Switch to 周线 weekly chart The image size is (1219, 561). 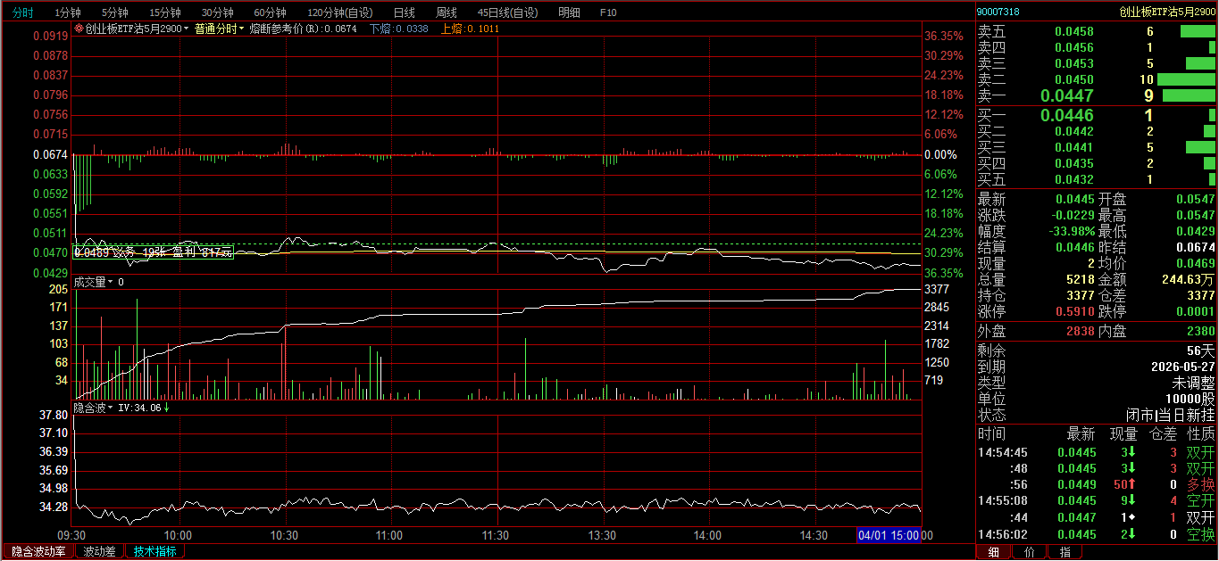[447, 12]
